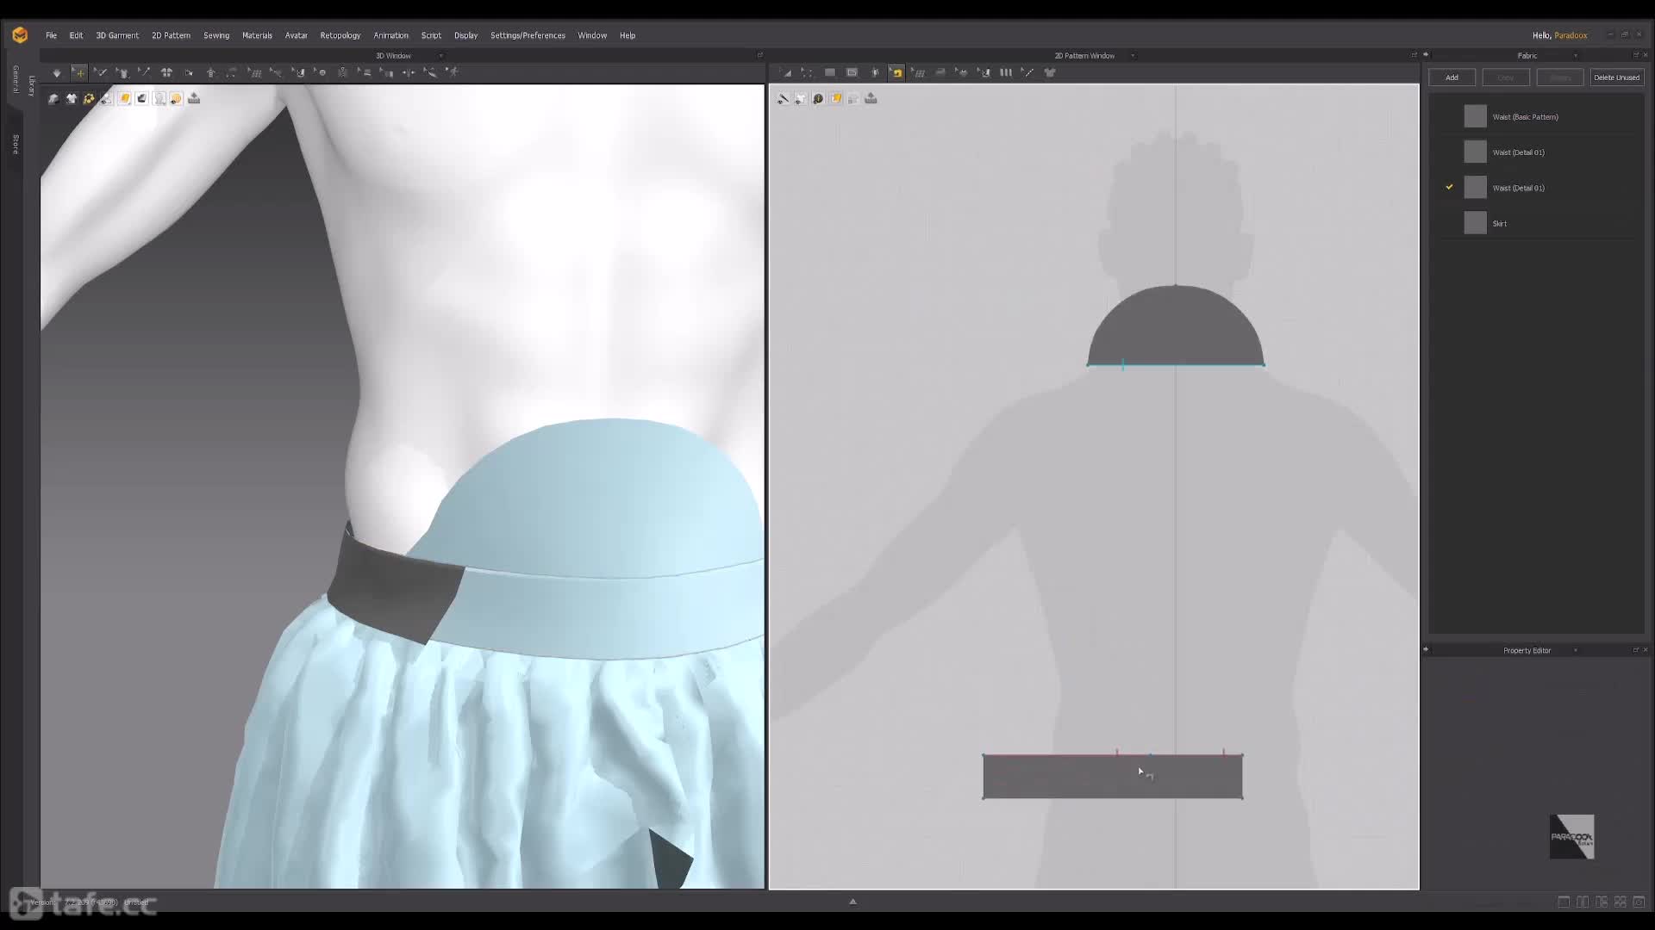The width and height of the screenshot is (1655, 930).
Task: Open the Store sidebar tab
Action: pyautogui.click(x=16, y=144)
